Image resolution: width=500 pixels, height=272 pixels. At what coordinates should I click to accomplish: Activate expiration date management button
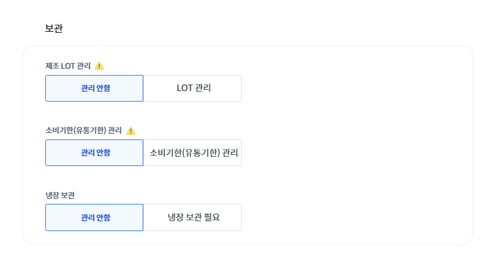click(193, 152)
